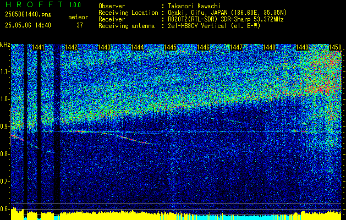
Task: Click the 1.0 frequency axis label
Action: [x=5, y=99]
